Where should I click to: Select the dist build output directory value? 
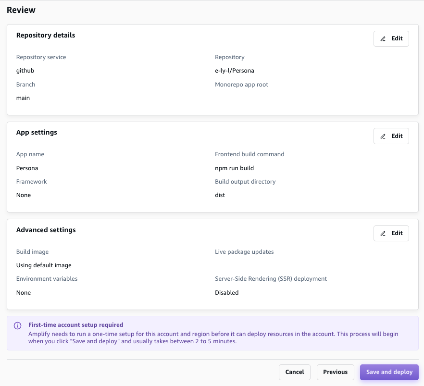point(220,195)
